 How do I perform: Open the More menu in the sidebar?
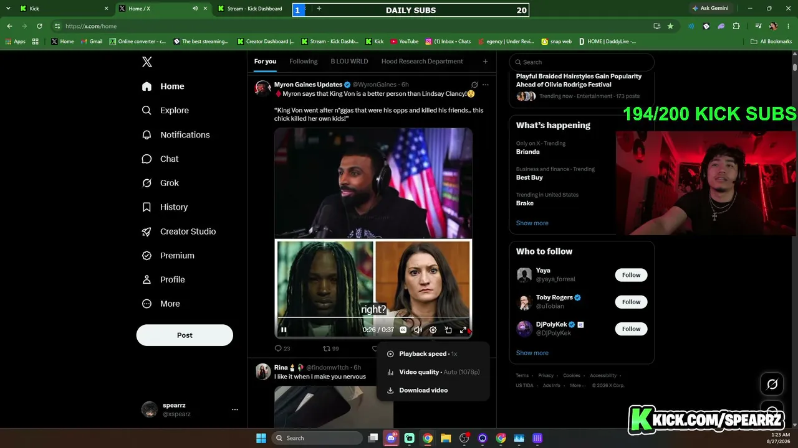pyautogui.click(x=161, y=304)
